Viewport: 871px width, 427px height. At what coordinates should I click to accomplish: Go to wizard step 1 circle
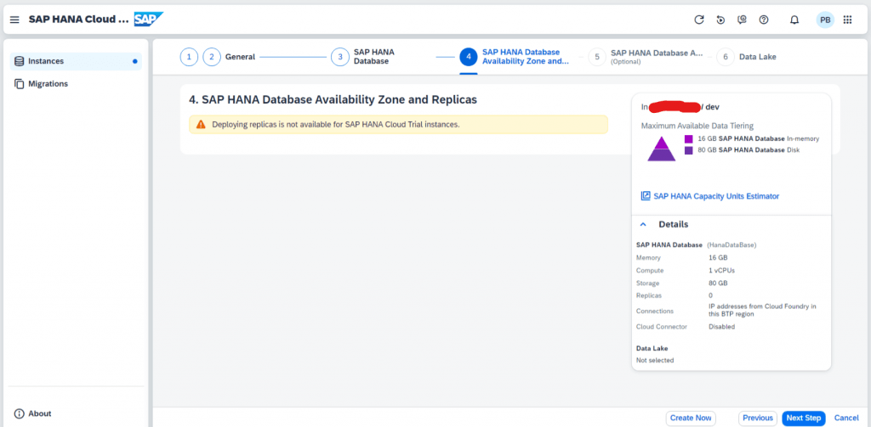(x=189, y=57)
